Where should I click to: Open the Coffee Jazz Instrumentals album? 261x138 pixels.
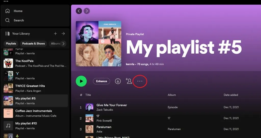(35, 113)
